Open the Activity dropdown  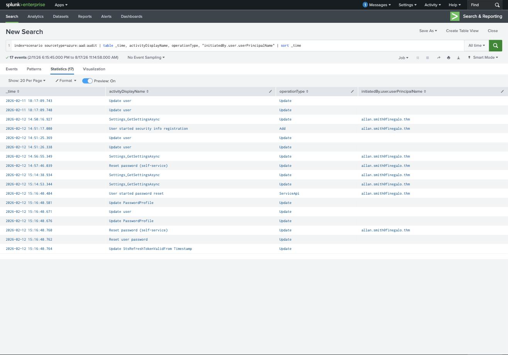pyautogui.click(x=432, y=5)
